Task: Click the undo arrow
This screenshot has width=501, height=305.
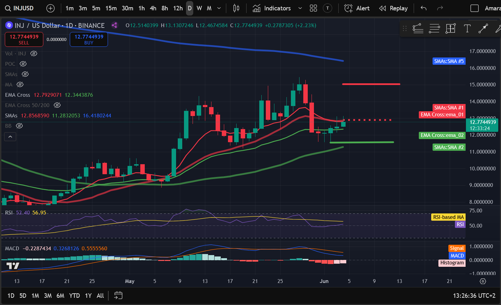Action: tap(424, 8)
